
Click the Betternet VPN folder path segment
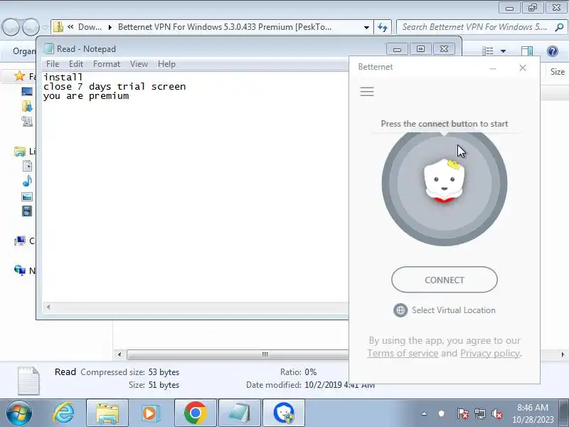(225, 27)
